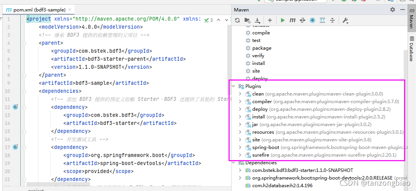The height and width of the screenshot is (191, 416).
Task: Download sources and documentation icon
Action: (257, 20)
